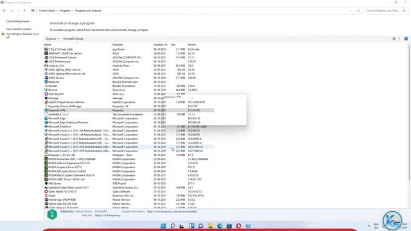The width and height of the screenshot is (411, 231).
Task: Select the 7-Zip 21.03 beta program icon
Action: coord(46,49)
